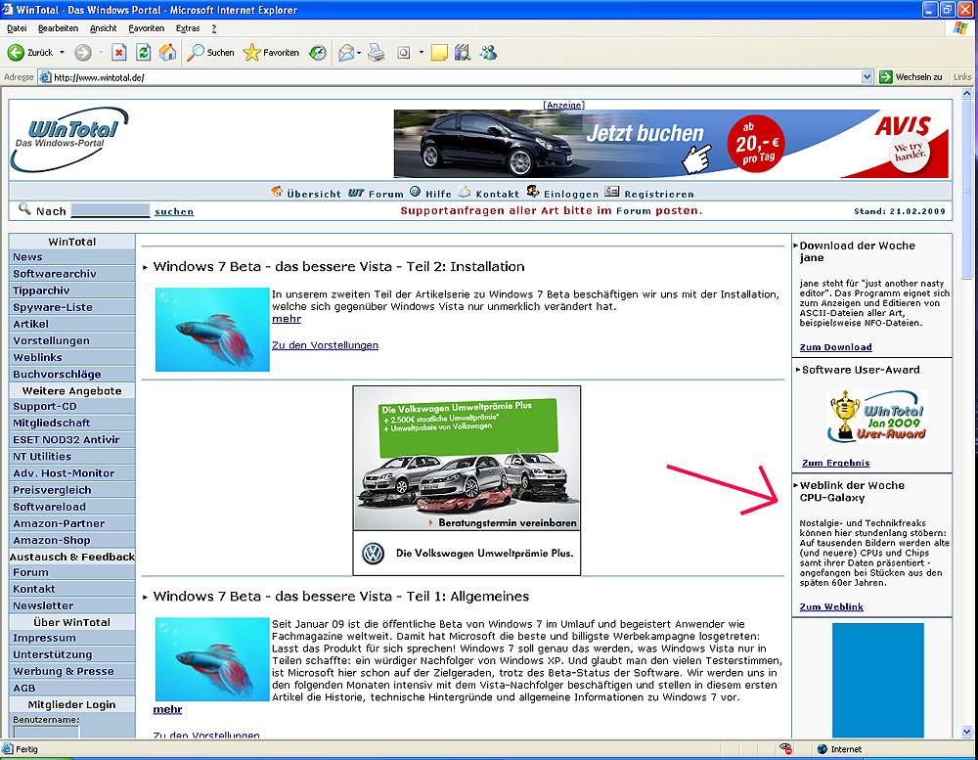The image size is (978, 760).
Task: Click mehr under the Teil 1 Allgemeines article
Action: [x=168, y=709]
